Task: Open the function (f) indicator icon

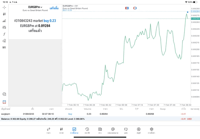Action: coord(4,34)
